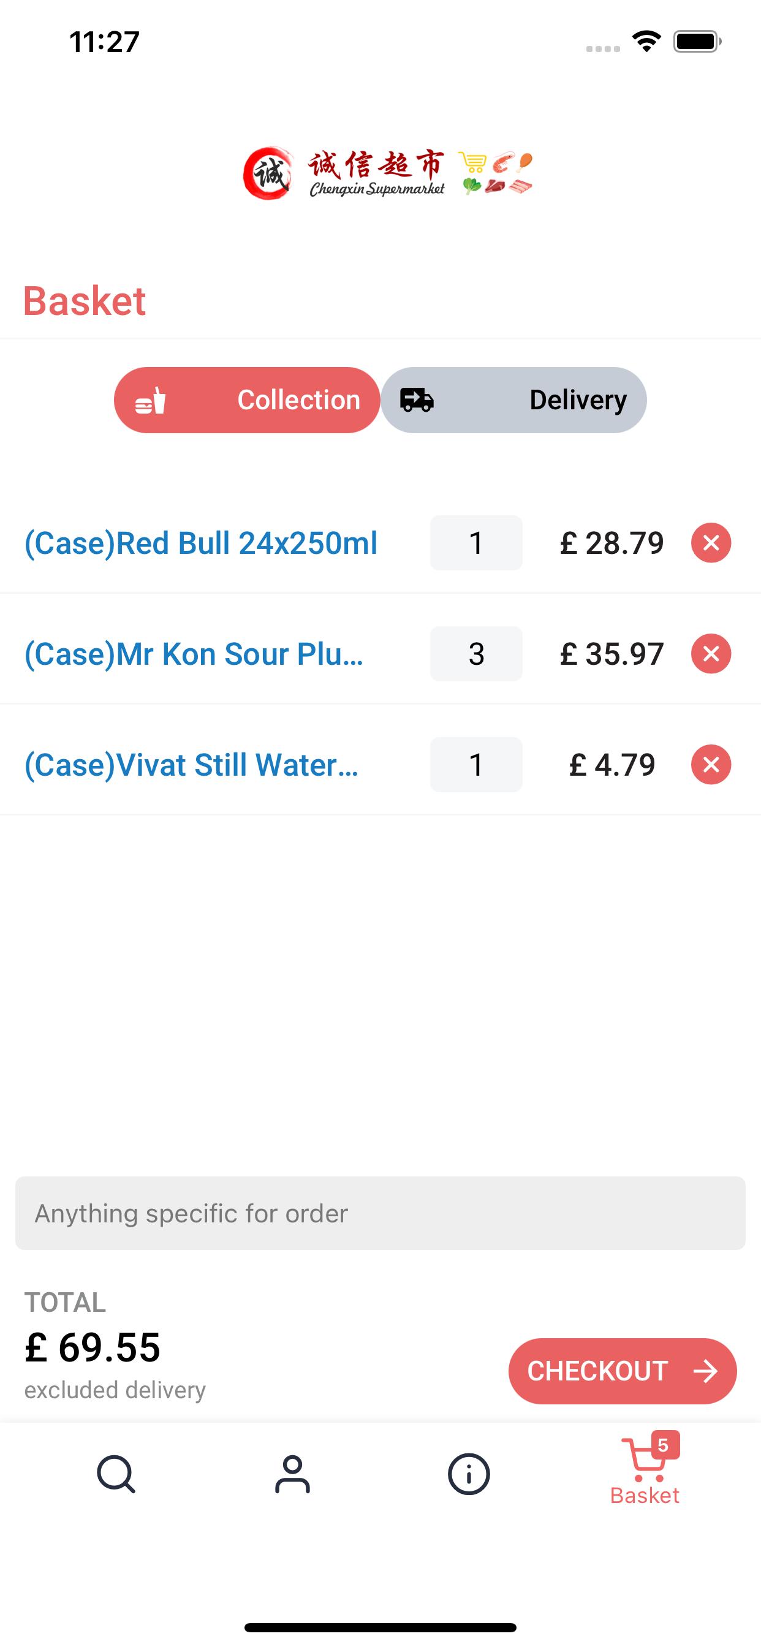Remove Vivat Still Water from basket
Viewport: 761px width, 1647px height.
point(711,765)
